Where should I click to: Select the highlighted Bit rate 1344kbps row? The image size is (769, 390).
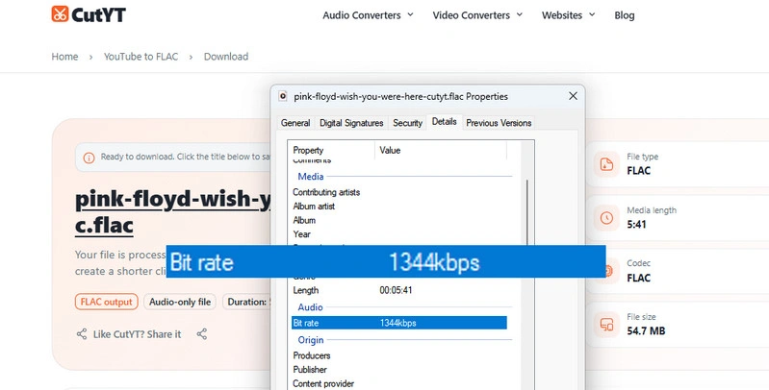(398, 323)
